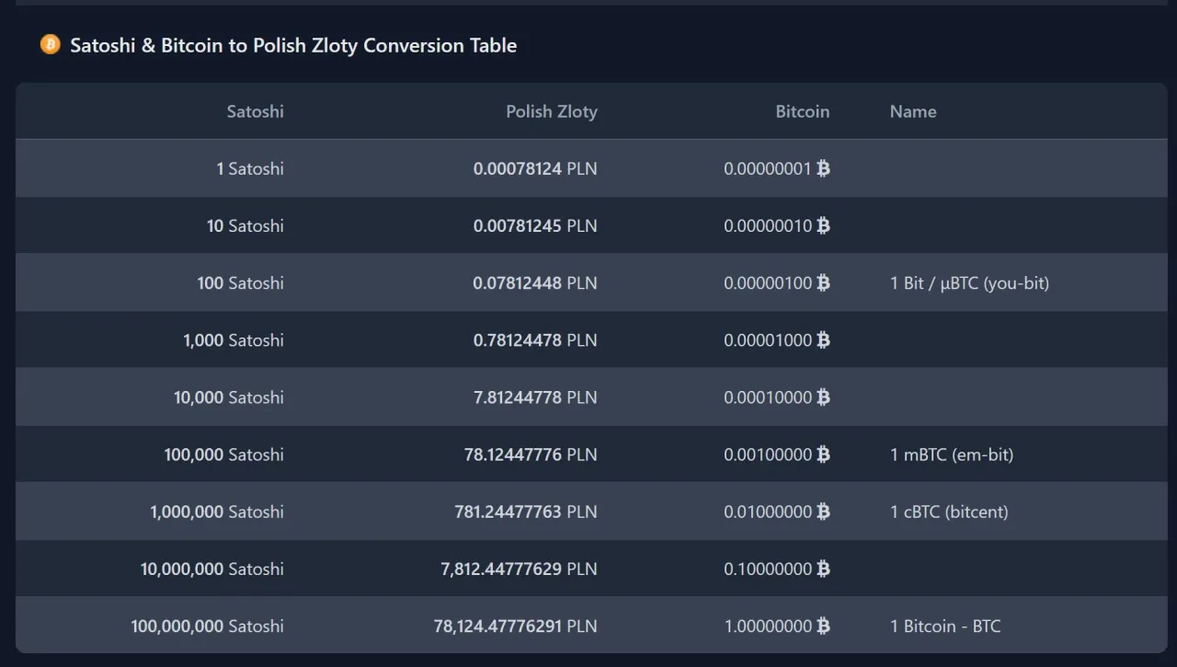Click the Bitcoin amount 0.00010000
Image resolution: width=1177 pixels, height=667 pixels.
[x=768, y=397]
